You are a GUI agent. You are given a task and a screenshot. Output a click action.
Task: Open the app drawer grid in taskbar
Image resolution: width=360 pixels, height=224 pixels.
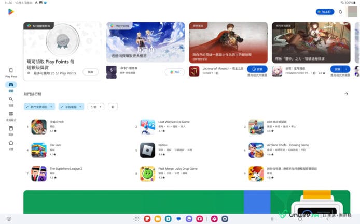137,219
